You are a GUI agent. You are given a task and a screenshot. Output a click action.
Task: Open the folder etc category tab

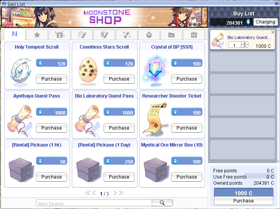pyautogui.click(x=171, y=35)
